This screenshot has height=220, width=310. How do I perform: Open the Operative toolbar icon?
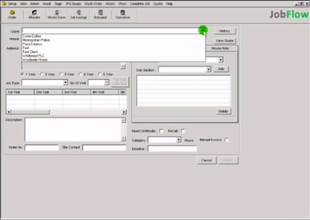click(x=123, y=15)
